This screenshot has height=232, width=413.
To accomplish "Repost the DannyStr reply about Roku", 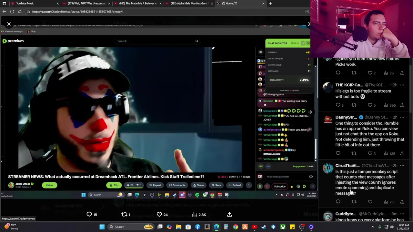I will [x=354, y=153].
